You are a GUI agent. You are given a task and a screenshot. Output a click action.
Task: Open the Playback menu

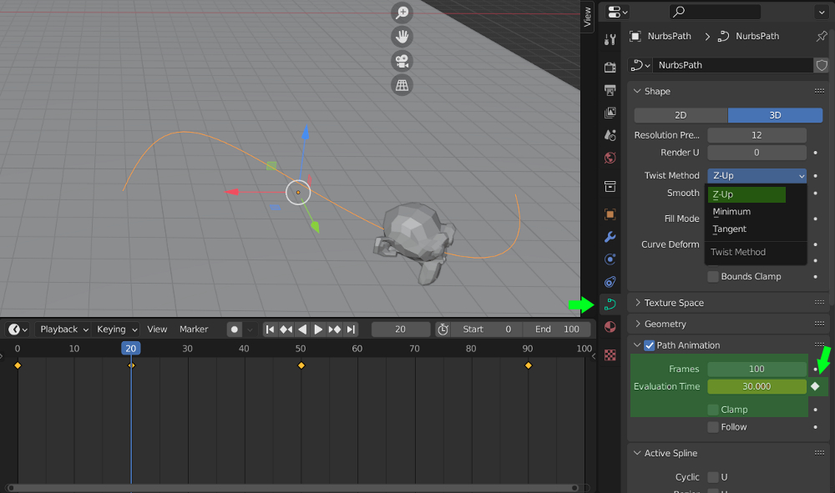63,330
